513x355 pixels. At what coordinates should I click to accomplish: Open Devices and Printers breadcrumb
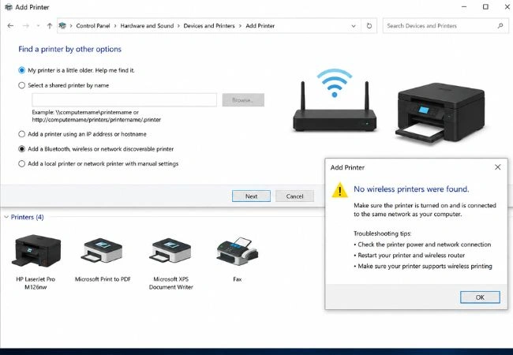click(x=209, y=26)
